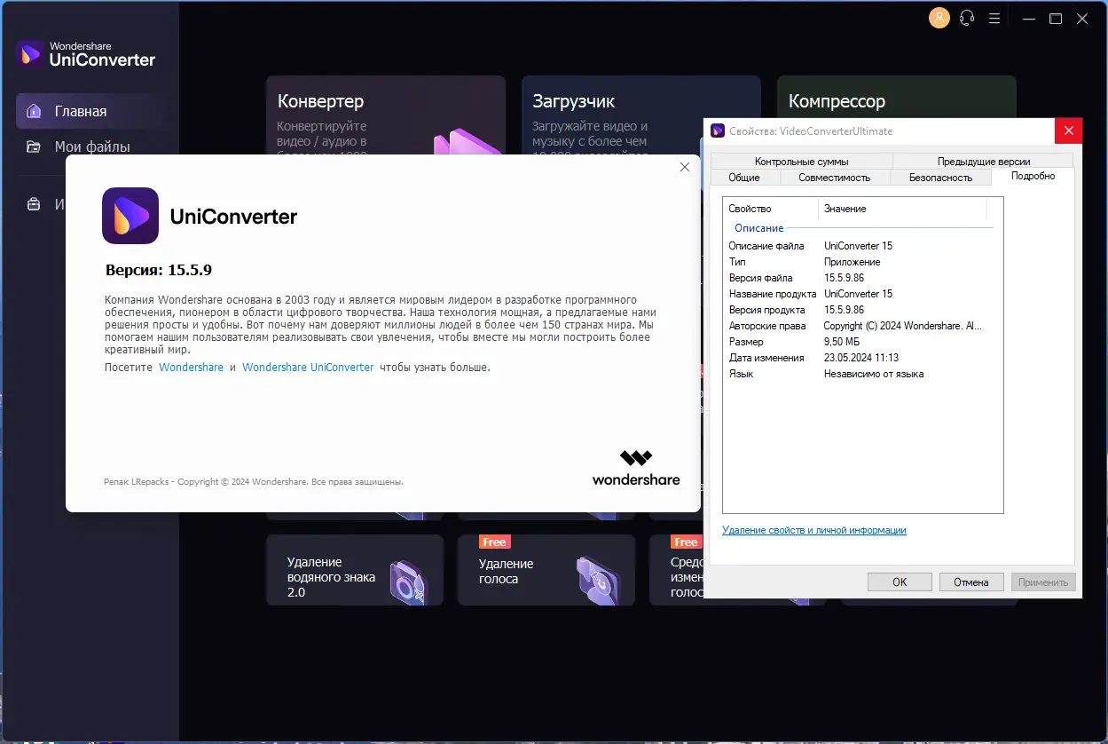Sort by the Значение column header

902,209
